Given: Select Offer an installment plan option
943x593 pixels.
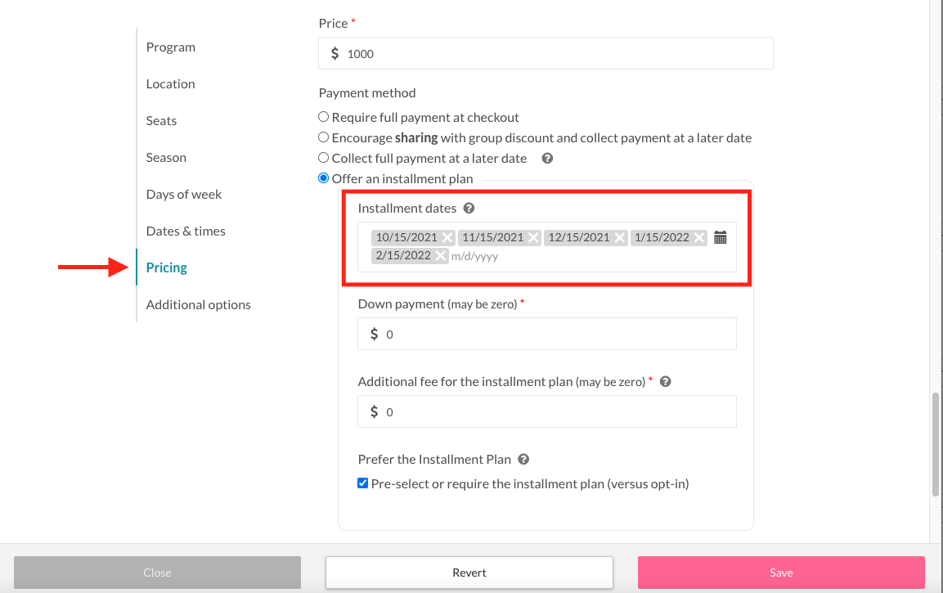Looking at the screenshot, I should (324, 178).
